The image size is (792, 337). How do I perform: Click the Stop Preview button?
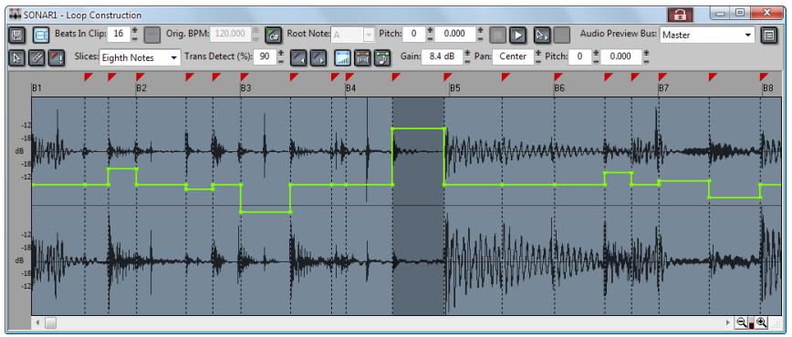coord(499,35)
